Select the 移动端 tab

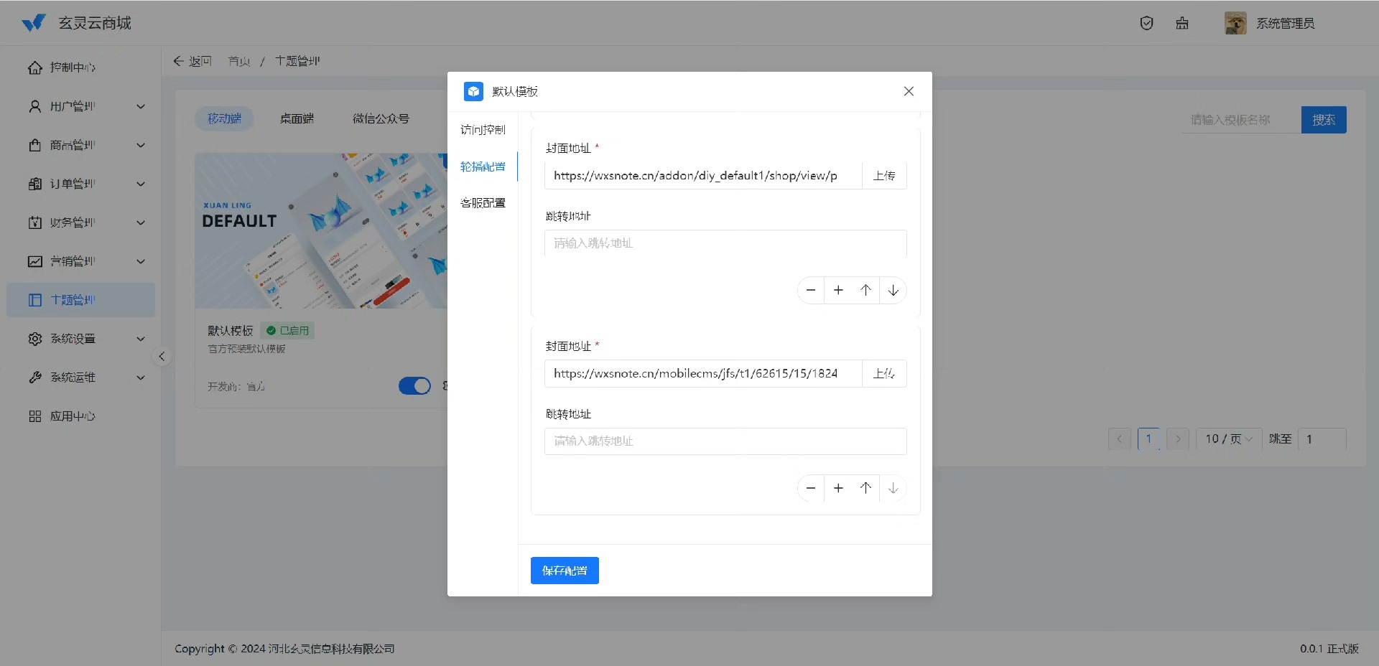click(224, 118)
